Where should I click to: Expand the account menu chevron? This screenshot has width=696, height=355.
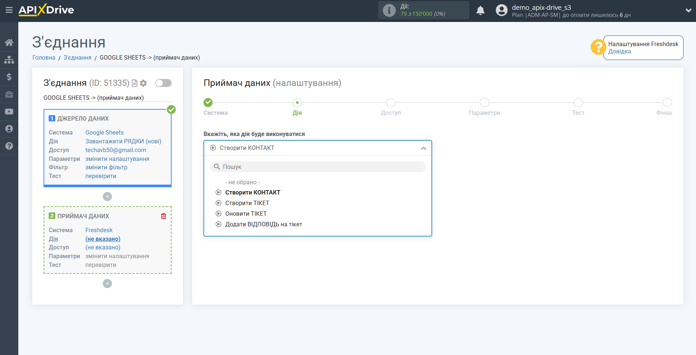(688, 11)
